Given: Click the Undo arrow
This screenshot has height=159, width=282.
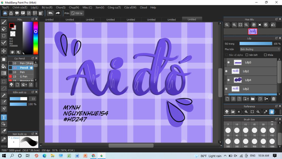Looking at the screenshot, I should 50,13.
